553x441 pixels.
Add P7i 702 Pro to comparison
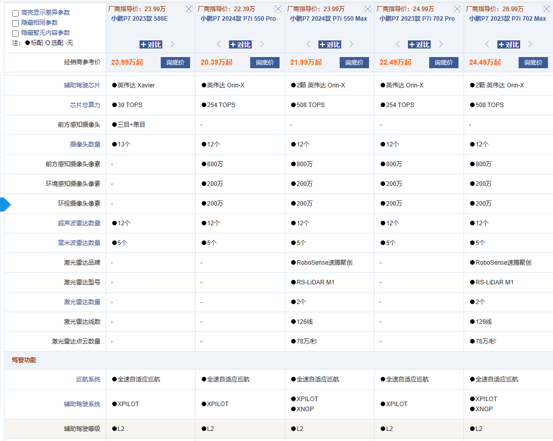[420, 44]
